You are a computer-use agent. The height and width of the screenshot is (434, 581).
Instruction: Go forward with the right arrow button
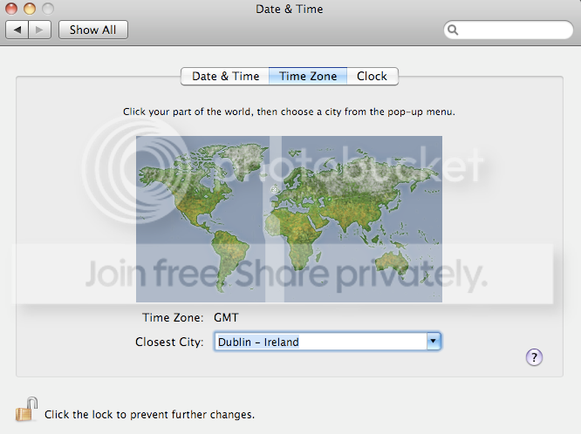pos(39,30)
